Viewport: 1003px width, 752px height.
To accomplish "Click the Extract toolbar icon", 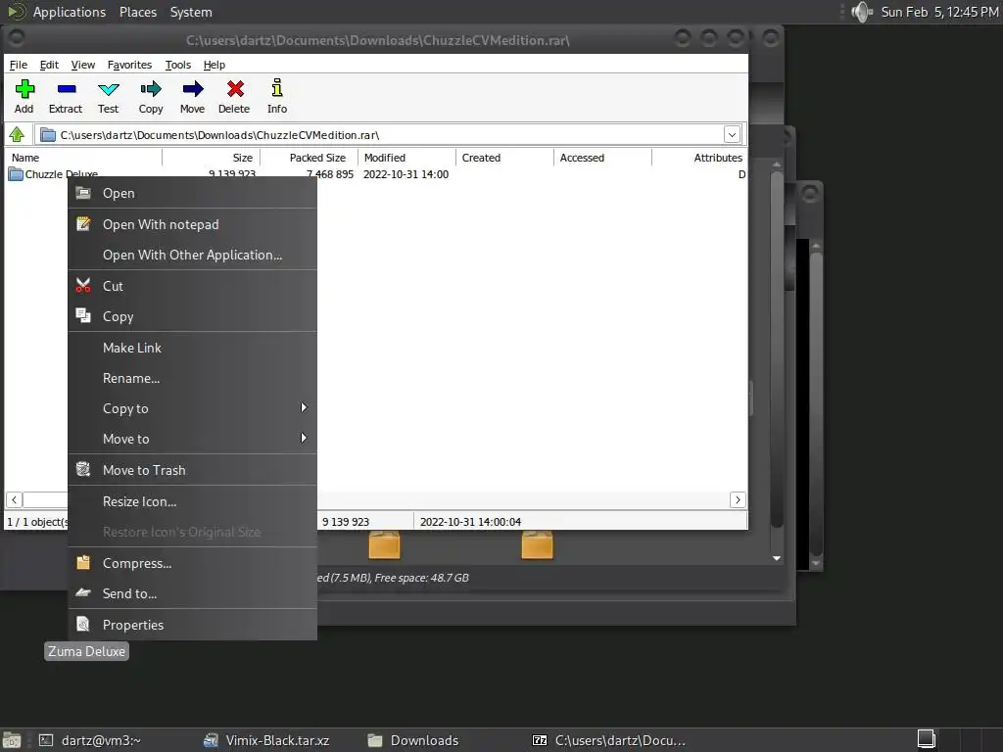I will coord(66,89).
